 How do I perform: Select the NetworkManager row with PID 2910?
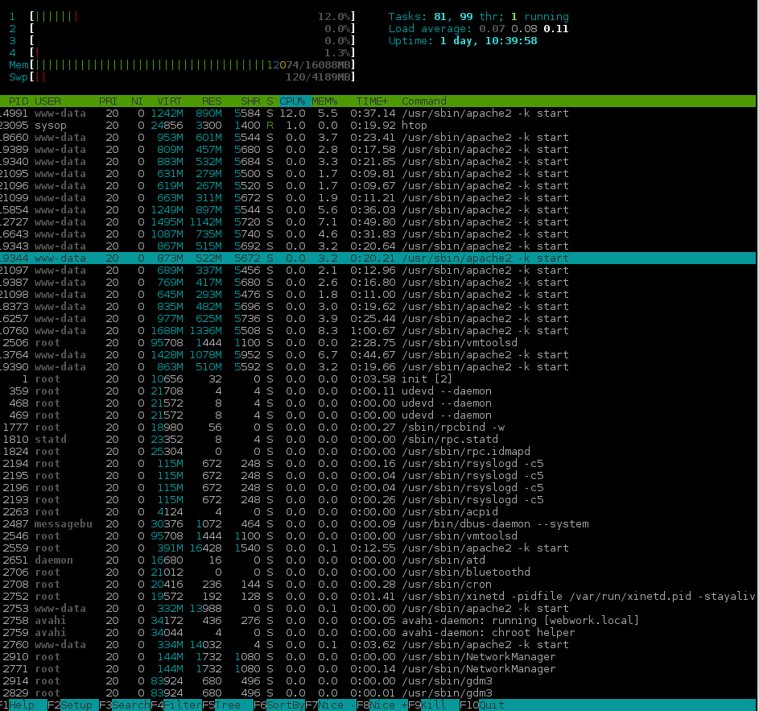tap(377, 657)
